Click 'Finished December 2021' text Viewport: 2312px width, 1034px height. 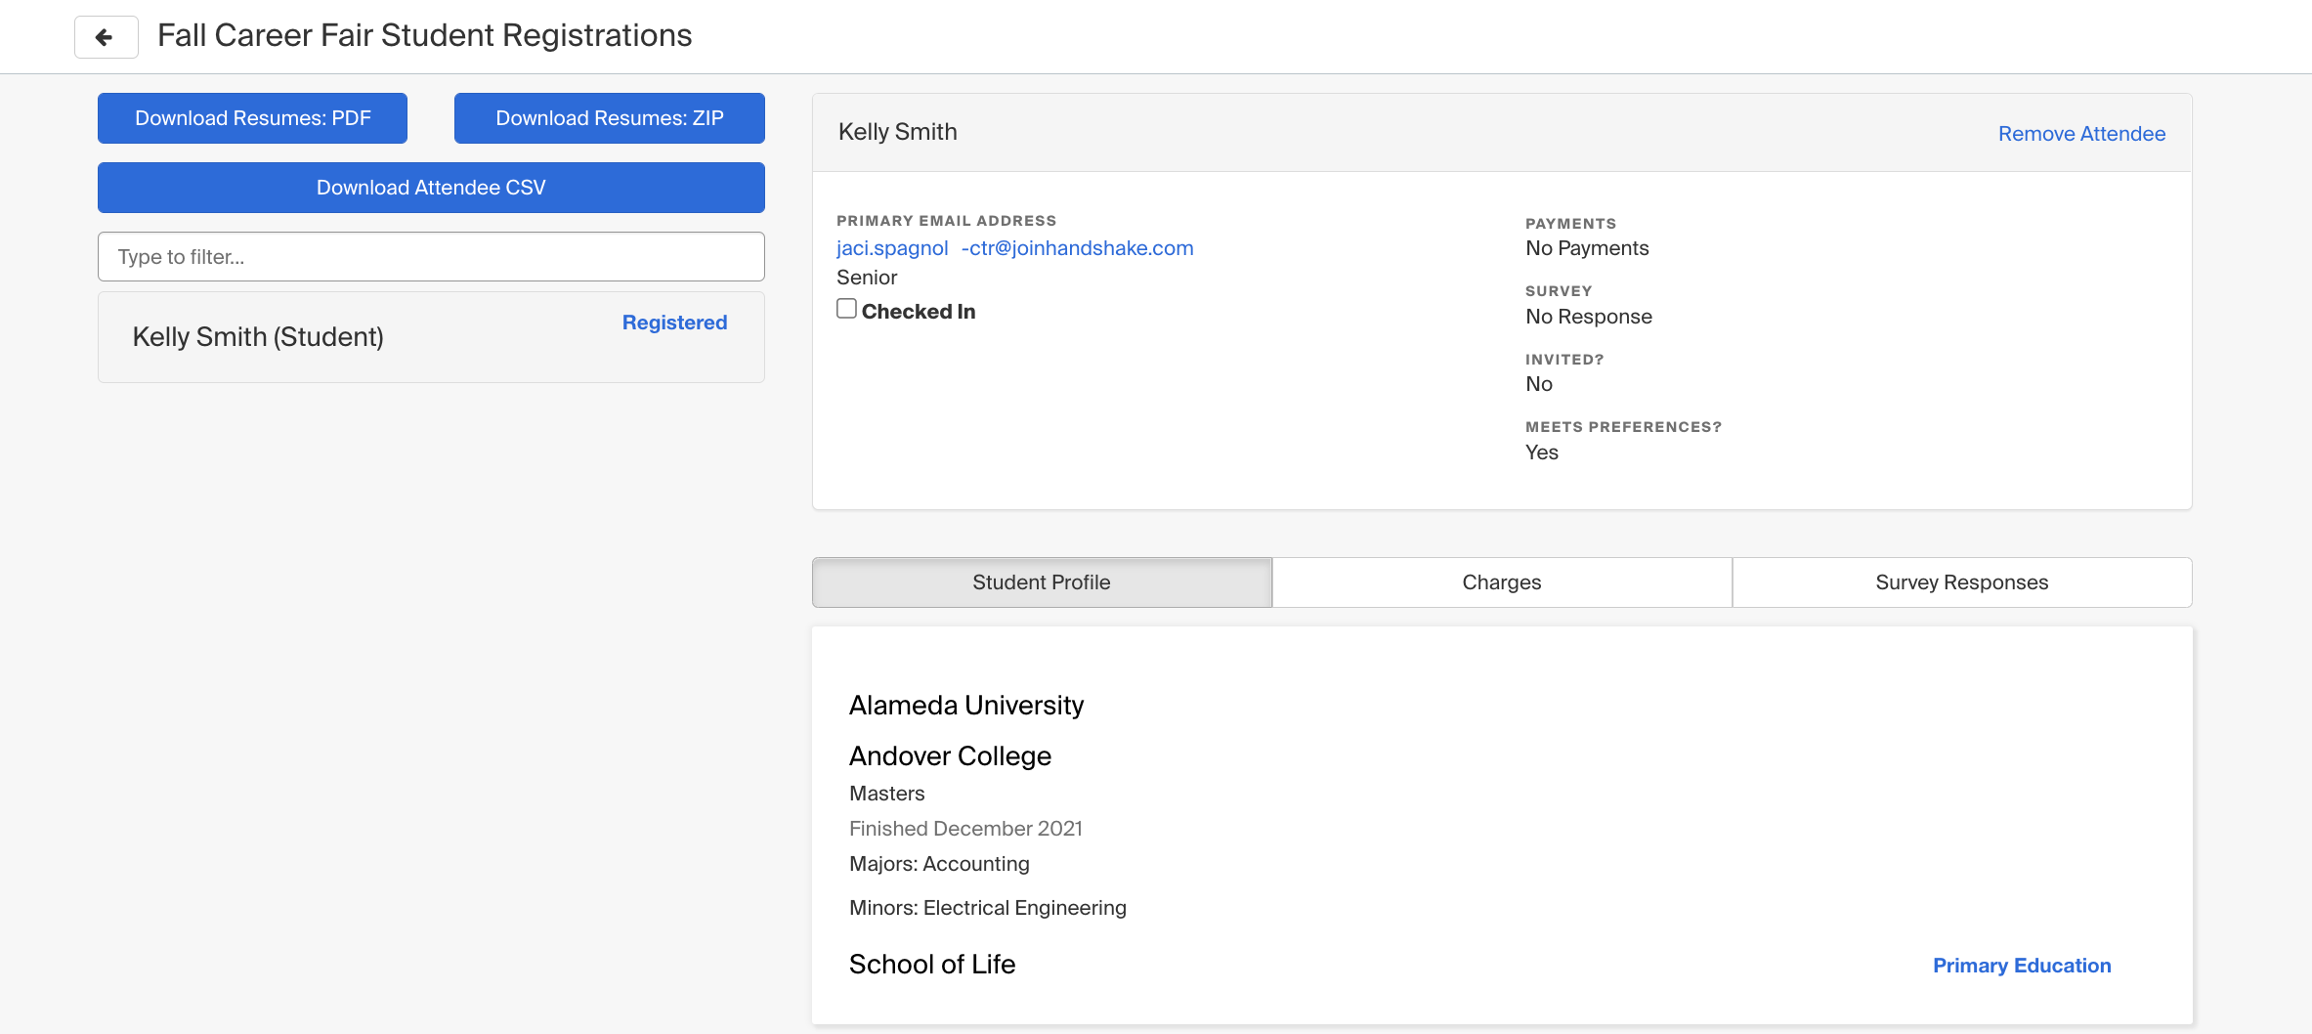[x=965, y=829]
